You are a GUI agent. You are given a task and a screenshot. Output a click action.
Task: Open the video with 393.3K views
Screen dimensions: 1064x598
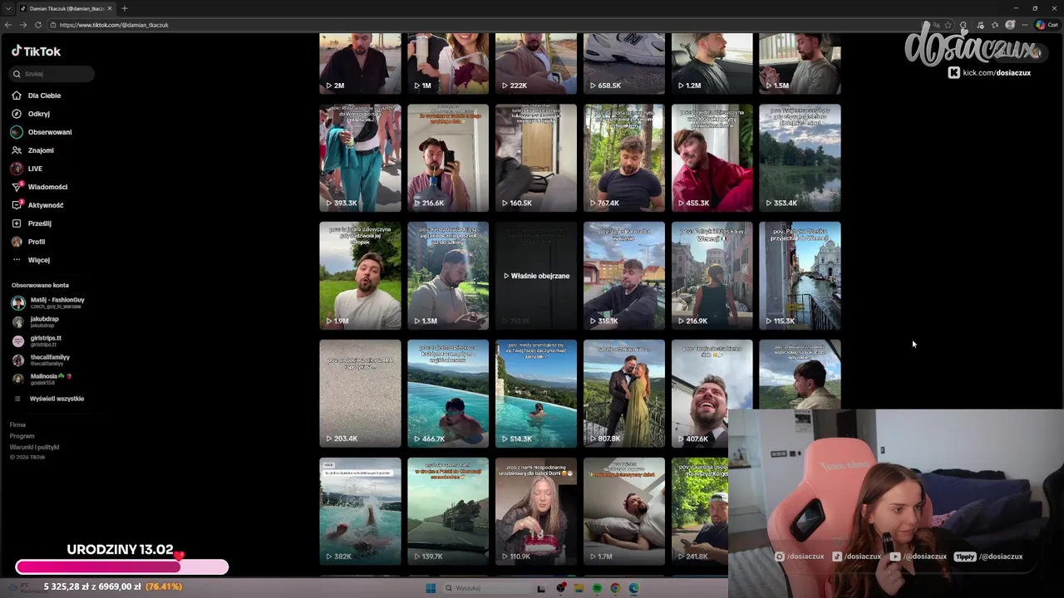[x=360, y=158]
